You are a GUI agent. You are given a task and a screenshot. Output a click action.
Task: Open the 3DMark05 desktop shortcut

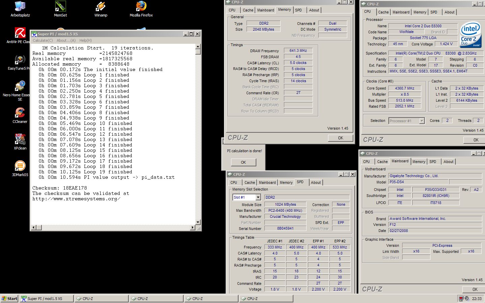pyautogui.click(x=20, y=169)
